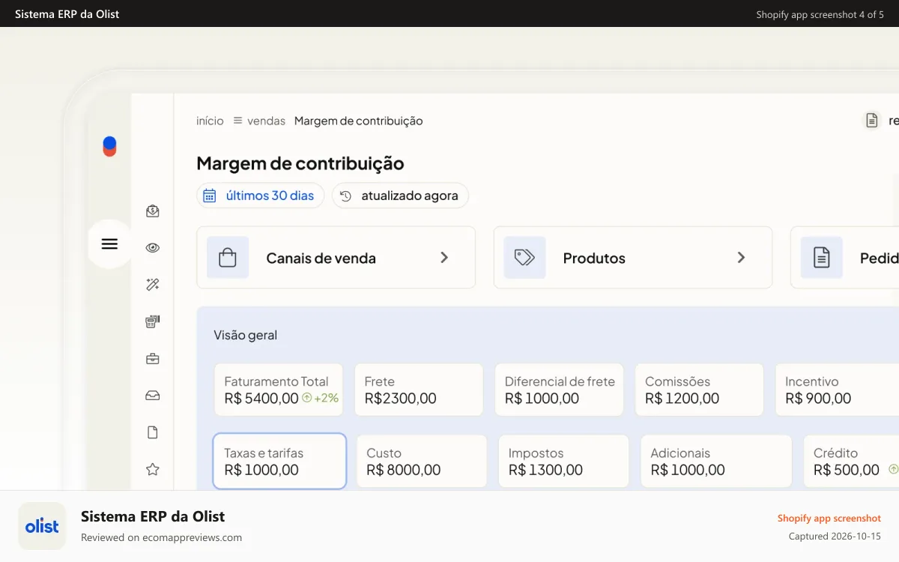Select the Frete metric card
The height and width of the screenshot is (562, 899).
tap(419, 390)
